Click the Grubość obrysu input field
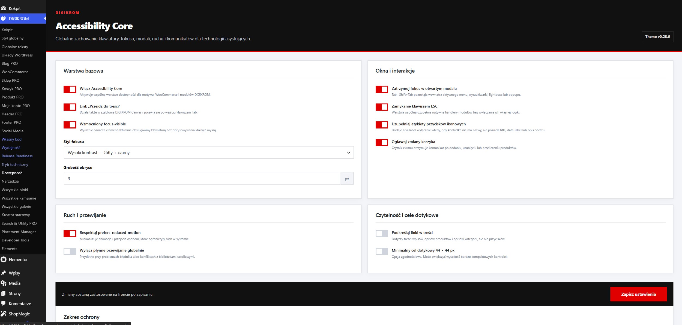 click(202, 179)
